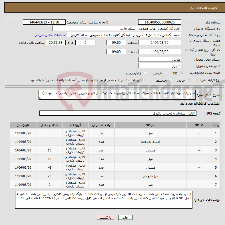Click the واحد شمارش column header
225x225 pixels.
(101, 125)
